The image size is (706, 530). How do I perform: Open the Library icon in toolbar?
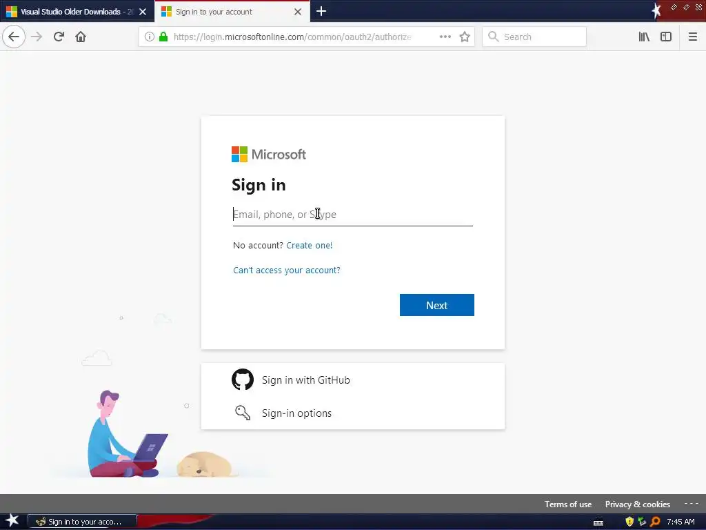644,37
